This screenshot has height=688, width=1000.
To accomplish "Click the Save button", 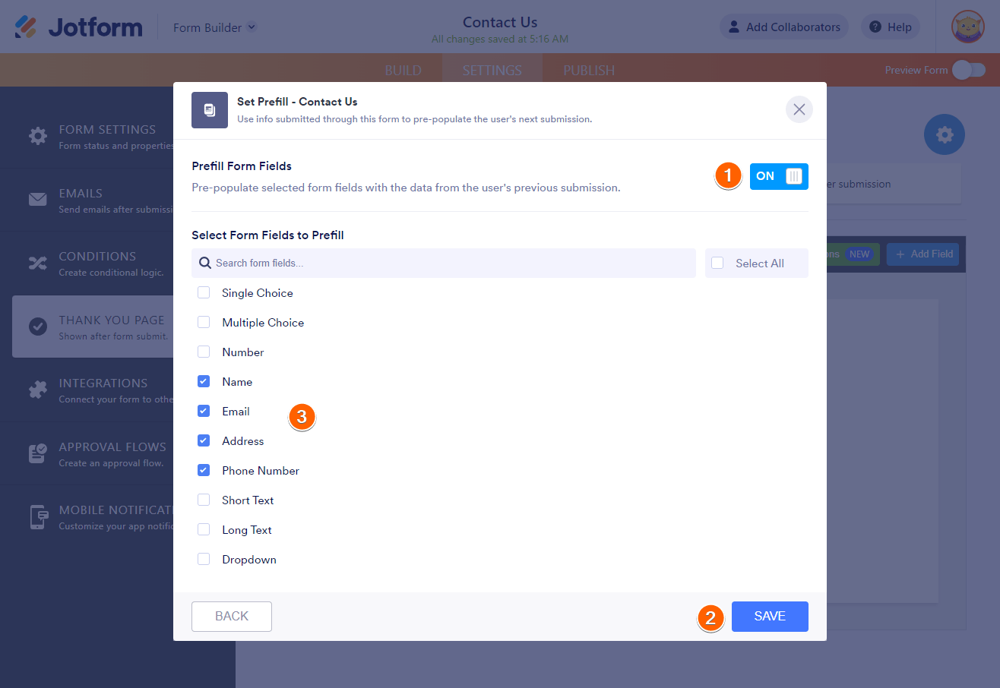I will pos(769,616).
